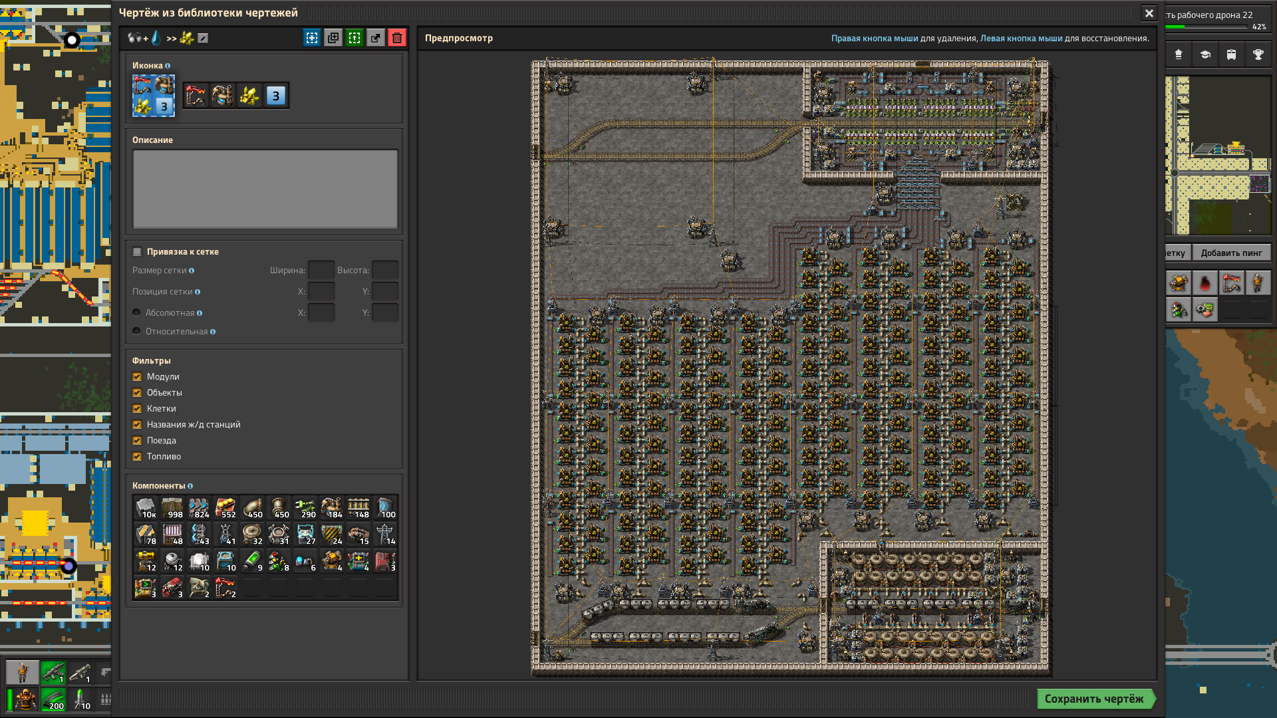The height and width of the screenshot is (718, 1277).
Task: Click the export blueprint string icon
Action: click(376, 38)
